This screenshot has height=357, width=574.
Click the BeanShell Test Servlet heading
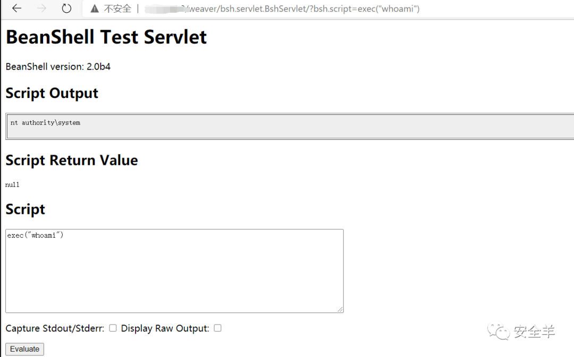[106, 37]
